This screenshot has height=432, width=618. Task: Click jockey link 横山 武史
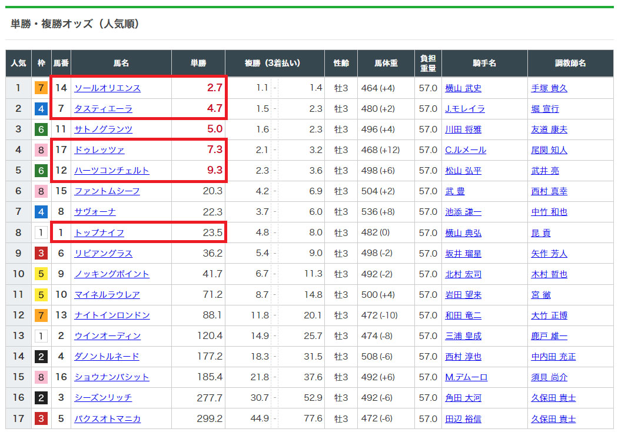coord(463,88)
